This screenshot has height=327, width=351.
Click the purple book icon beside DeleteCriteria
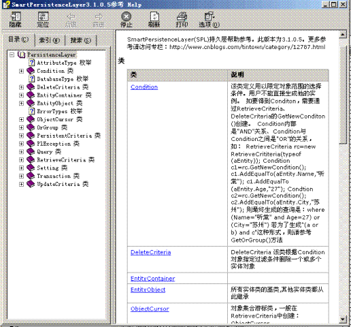[x=31, y=87]
